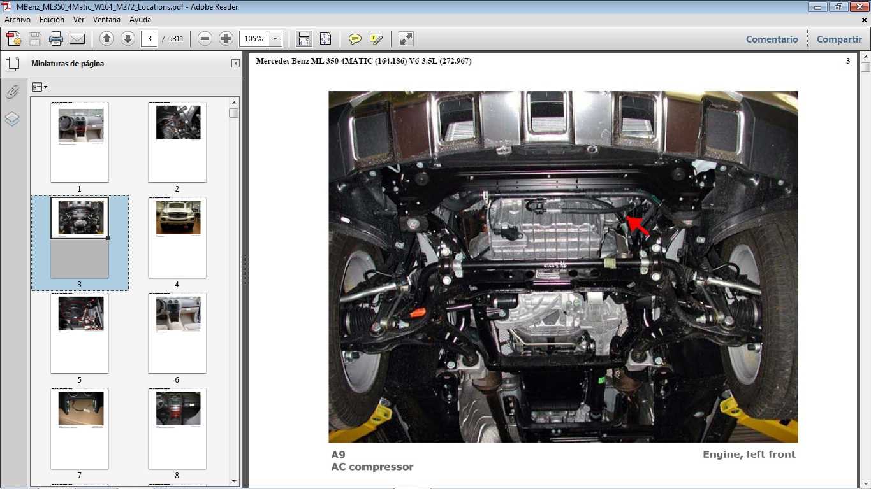
Task: Click the scrolling mode page icon
Action: coord(304,39)
